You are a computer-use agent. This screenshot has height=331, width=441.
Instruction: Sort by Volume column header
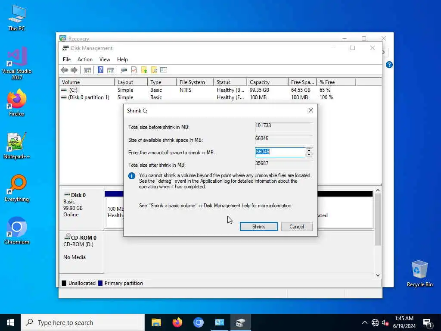[x=87, y=82]
